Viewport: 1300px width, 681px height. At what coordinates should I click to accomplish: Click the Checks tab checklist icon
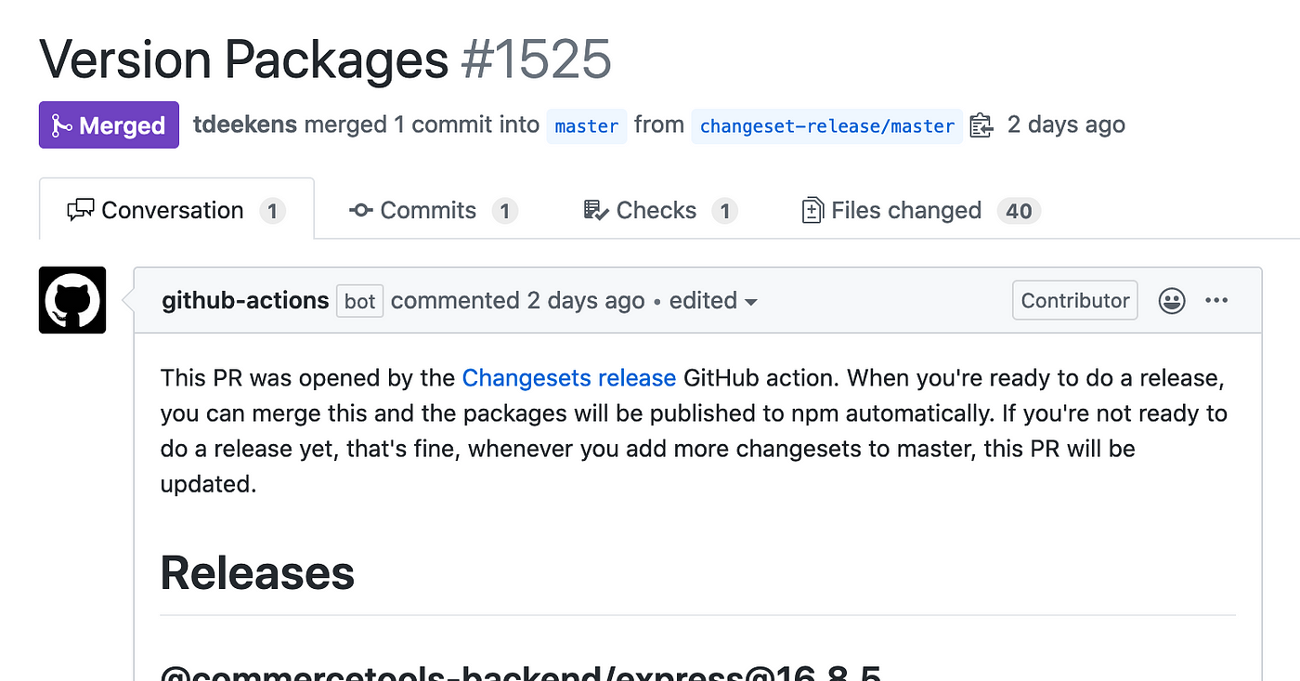596,211
